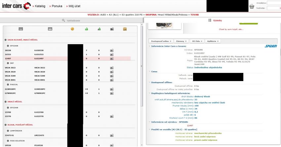The height and width of the screenshot is (147, 281).
Task: Switch to the Vyhľadávanie tab
Action: 71,20
